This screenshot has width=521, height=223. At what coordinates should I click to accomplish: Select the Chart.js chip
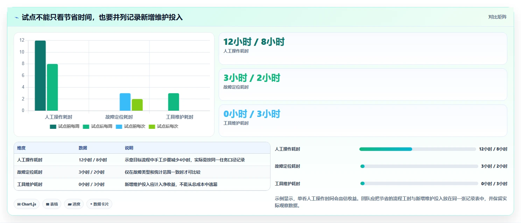27,204
